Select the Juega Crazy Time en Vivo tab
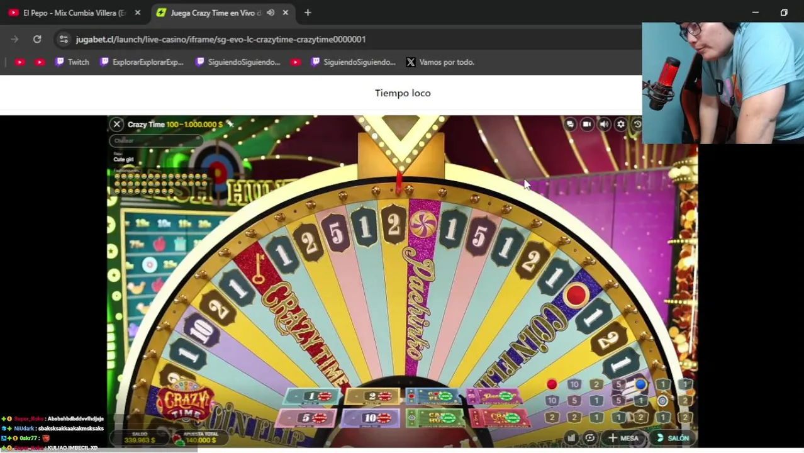 pos(216,13)
